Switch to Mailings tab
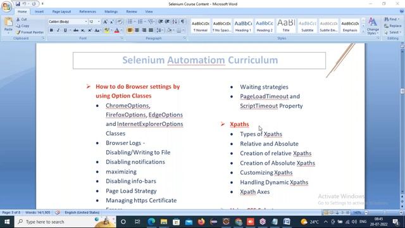The height and width of the screenshot is (228, 405). [111, 11]
